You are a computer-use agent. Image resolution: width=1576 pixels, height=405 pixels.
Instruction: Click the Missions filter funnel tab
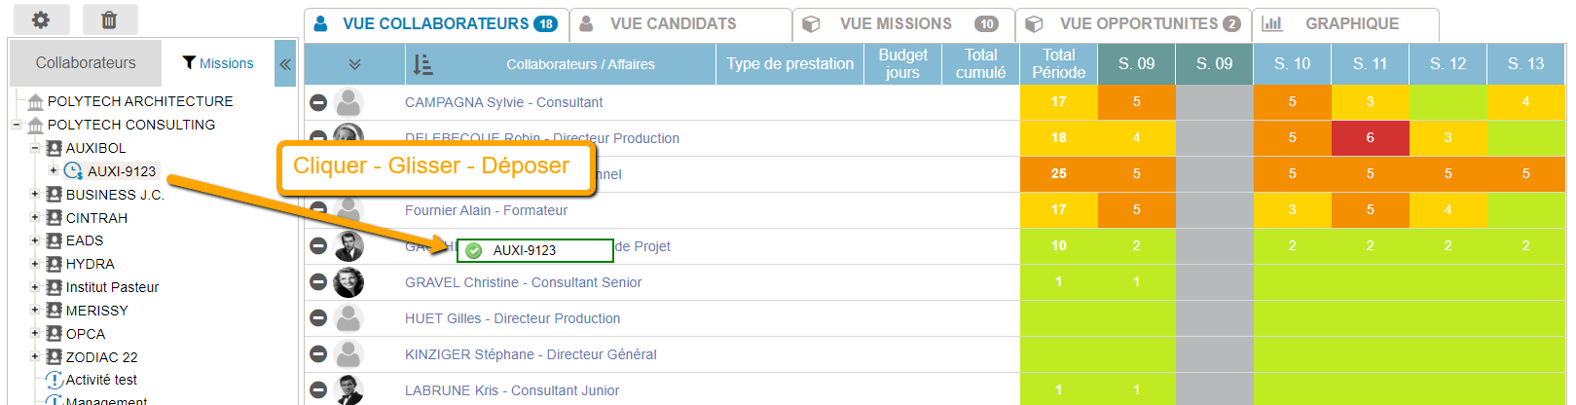pos(218,63)
